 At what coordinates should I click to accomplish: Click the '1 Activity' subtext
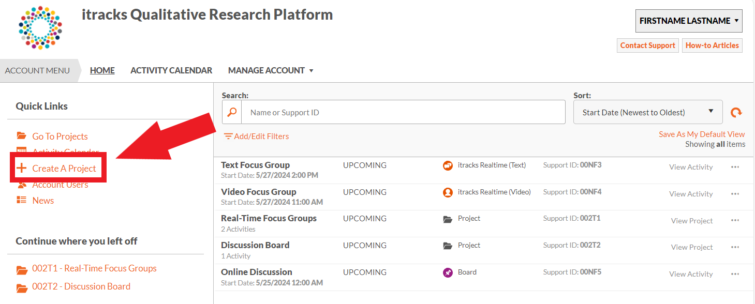point(235,256)
